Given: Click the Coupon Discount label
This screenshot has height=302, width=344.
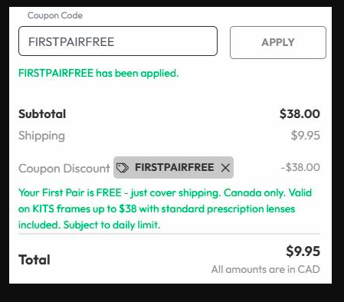Looking at the screenshot, I should 64,169.
